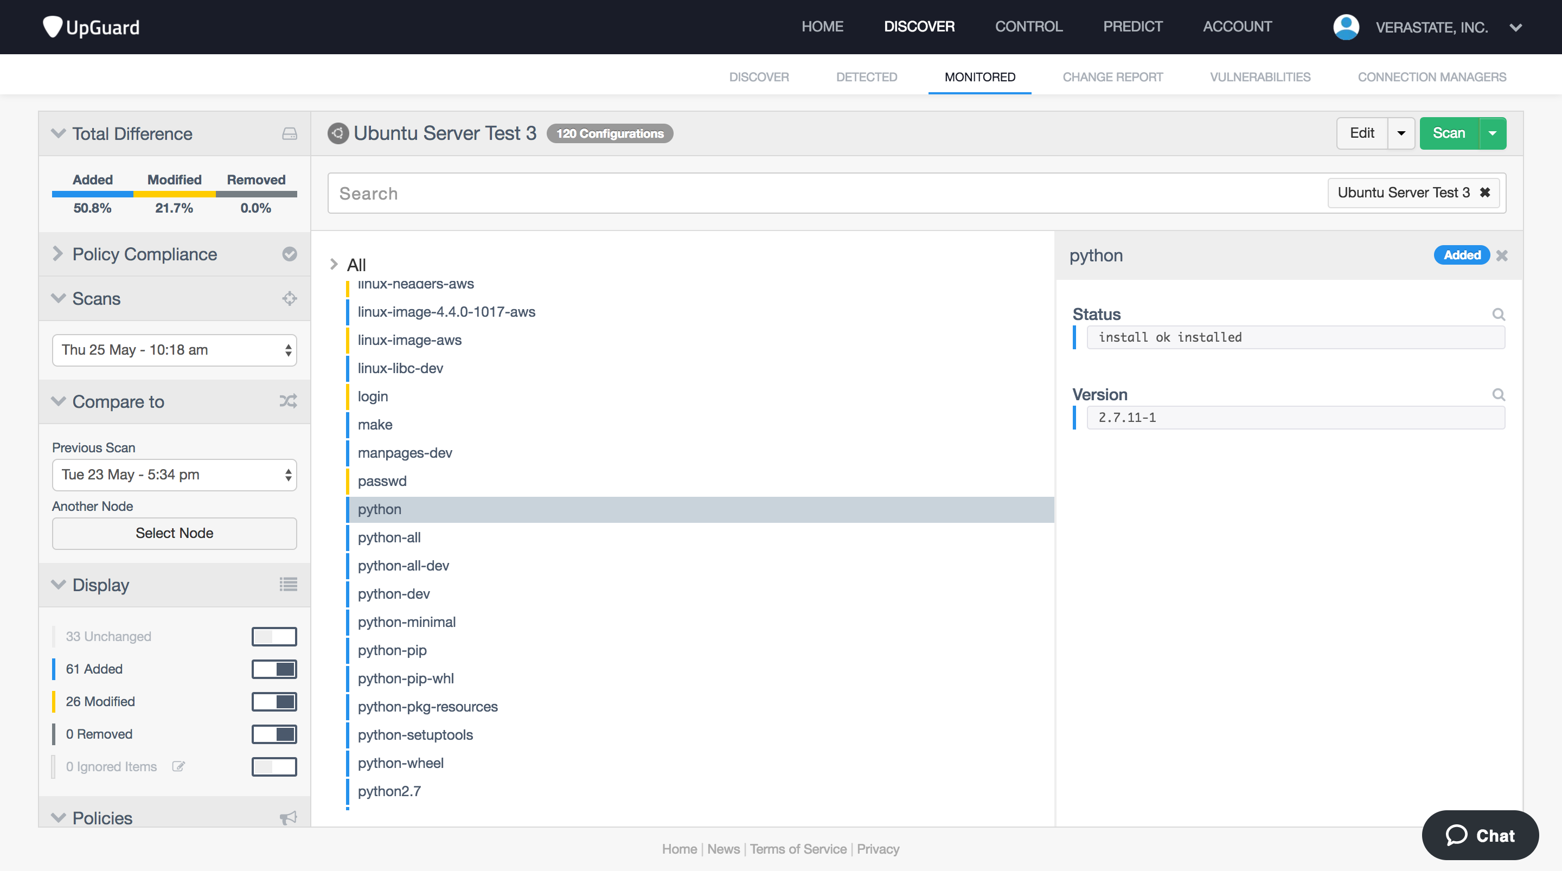Click the checkmark icon beside Policy Compliance
Viewport: 1562px width, 871px height.
[x=289, y=254]
